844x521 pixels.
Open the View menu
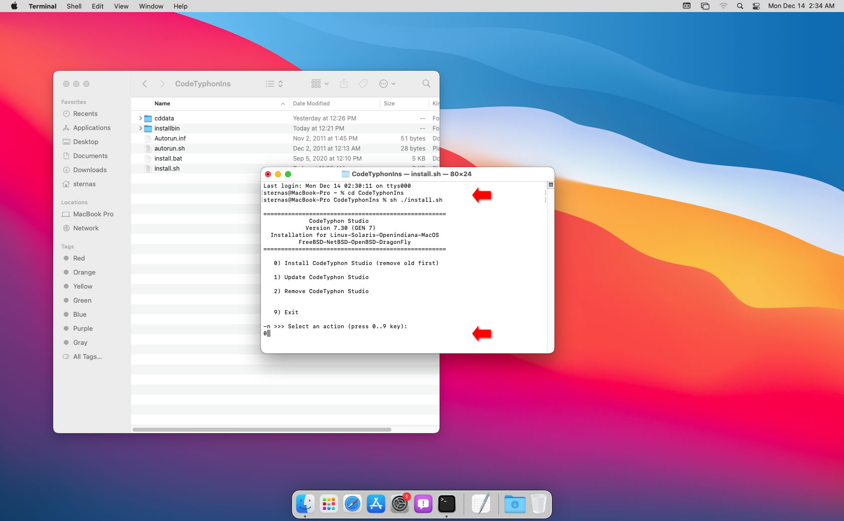click(x=121, y=6)
